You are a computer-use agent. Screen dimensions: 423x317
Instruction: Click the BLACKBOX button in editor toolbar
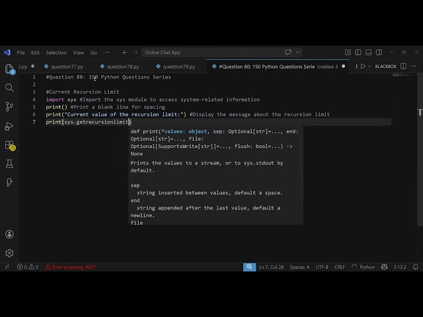tap(385, 66)
